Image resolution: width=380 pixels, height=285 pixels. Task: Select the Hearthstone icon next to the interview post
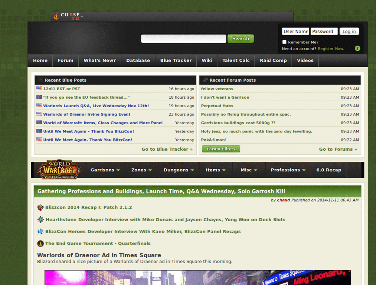[x=40, y=219]
